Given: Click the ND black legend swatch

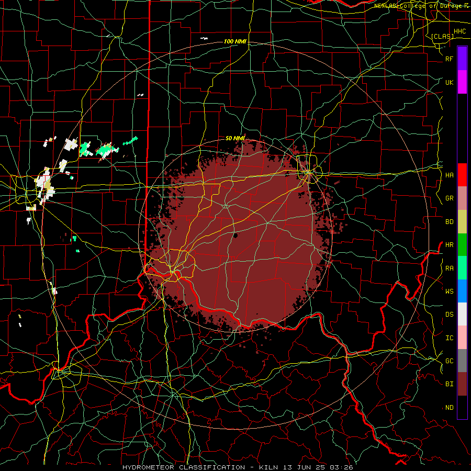Looking at the screenshot, I should (x=462, y=407).
